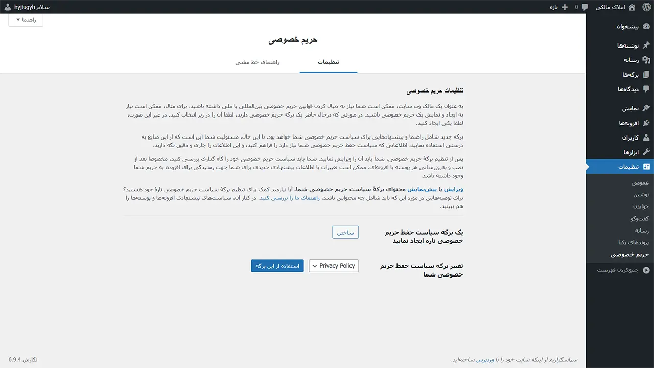This screenshot has height=368, width=654.
Task: Open the نمایش menu label
Action: point(629,108)
